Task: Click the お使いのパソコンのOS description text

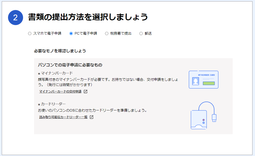Action: point(92,110)
